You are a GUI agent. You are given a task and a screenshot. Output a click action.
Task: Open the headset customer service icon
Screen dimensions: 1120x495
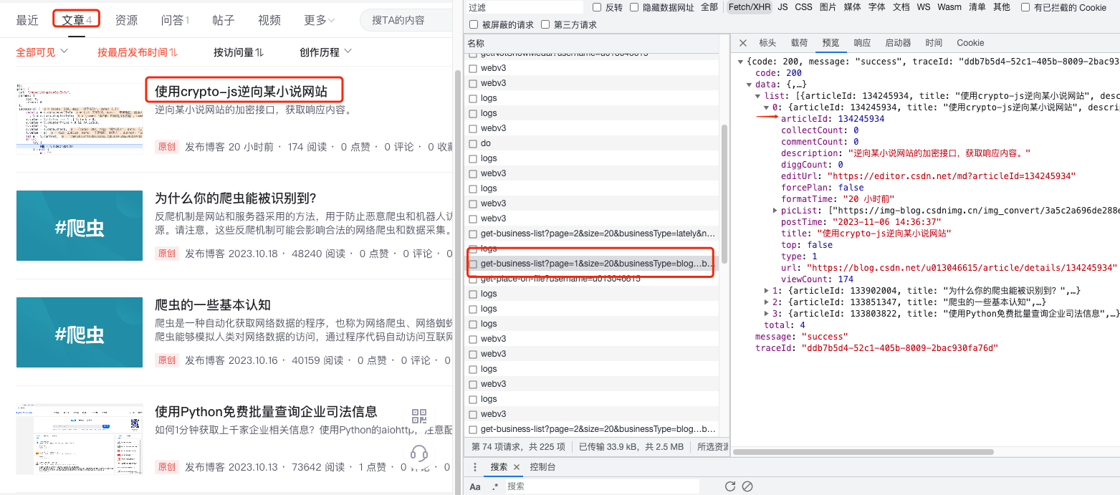coord(419,453)
